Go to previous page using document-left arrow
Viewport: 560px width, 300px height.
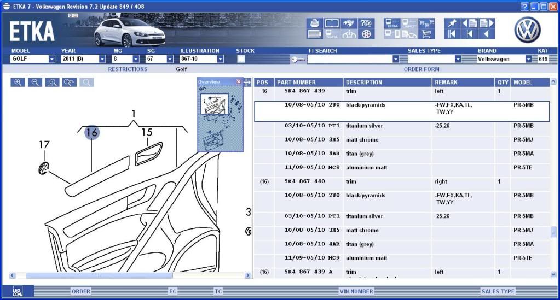(470, 23)
